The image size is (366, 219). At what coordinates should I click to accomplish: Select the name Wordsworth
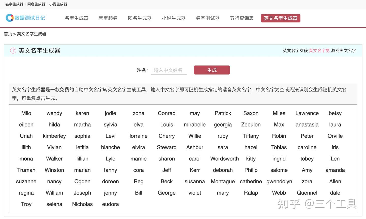point(225,159)
